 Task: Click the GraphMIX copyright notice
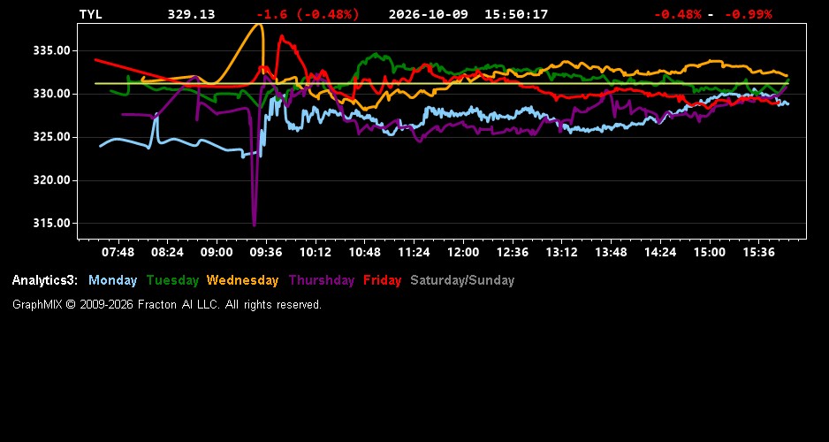tap(167, 305)
